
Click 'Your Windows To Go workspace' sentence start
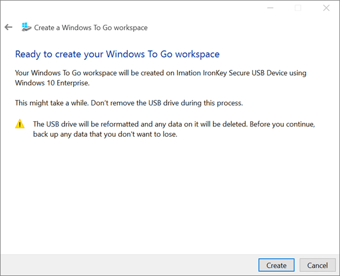66,73
